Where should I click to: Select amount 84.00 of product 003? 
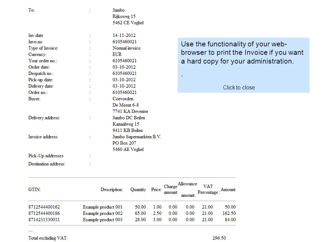[x=230, y=220]
